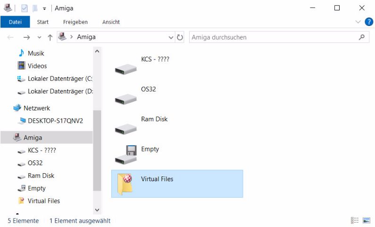The height and width of the screenshot is (227, 375).
Task: Select the Ram Disk drive icon
Action: 126,129
